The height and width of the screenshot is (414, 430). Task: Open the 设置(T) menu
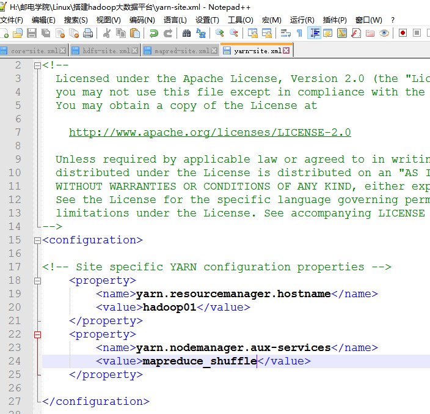click(207, 20)
